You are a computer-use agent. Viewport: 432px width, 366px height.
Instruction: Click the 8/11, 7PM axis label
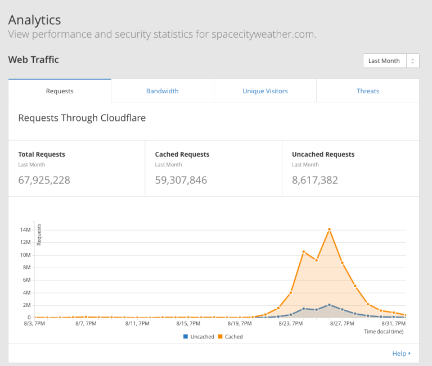tap(137, 323)
